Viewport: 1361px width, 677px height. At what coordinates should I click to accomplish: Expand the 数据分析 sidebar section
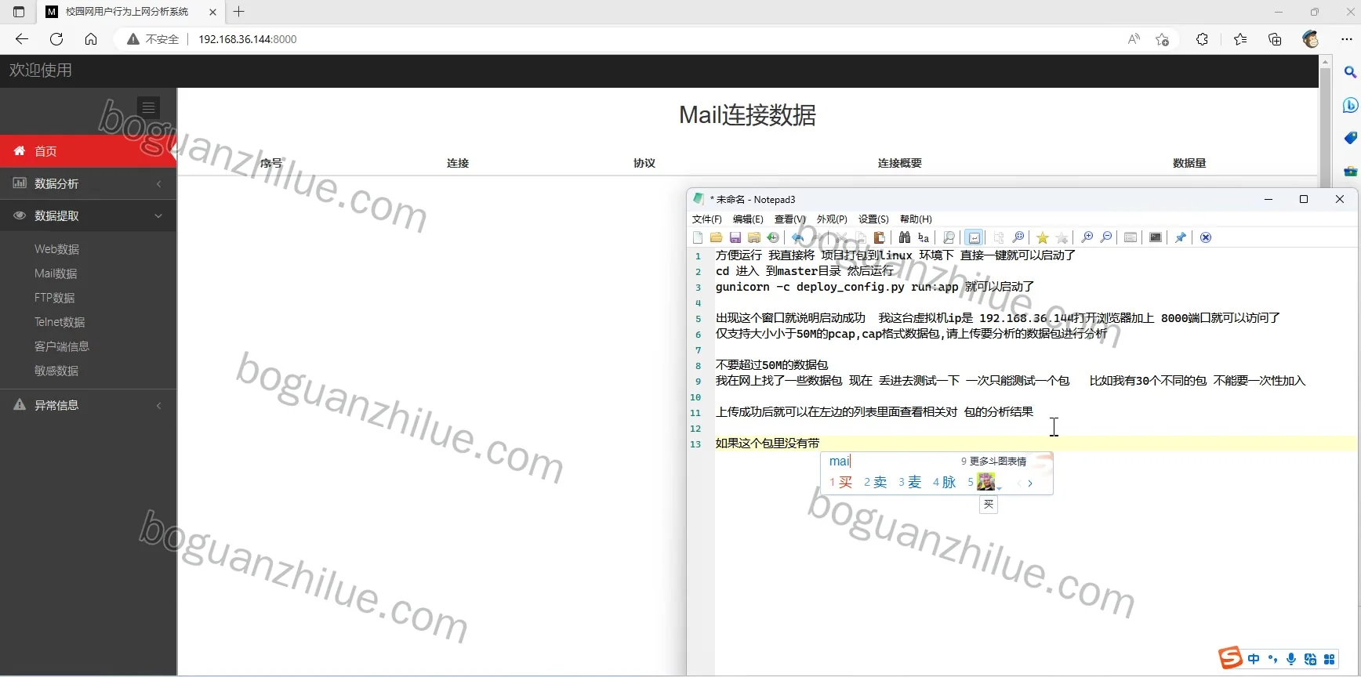(88, 183)
